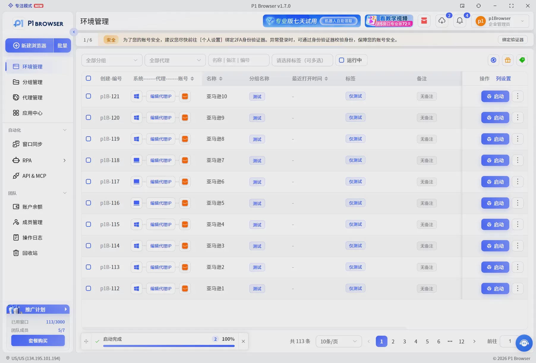Check the box for row p1B-117

[88, 182]
